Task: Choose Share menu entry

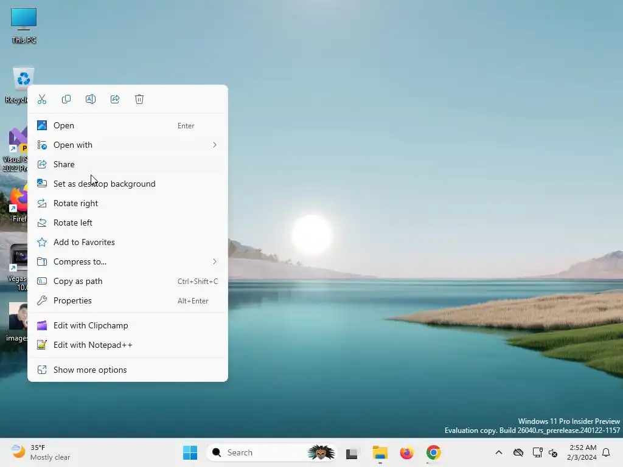Action: 128,164
